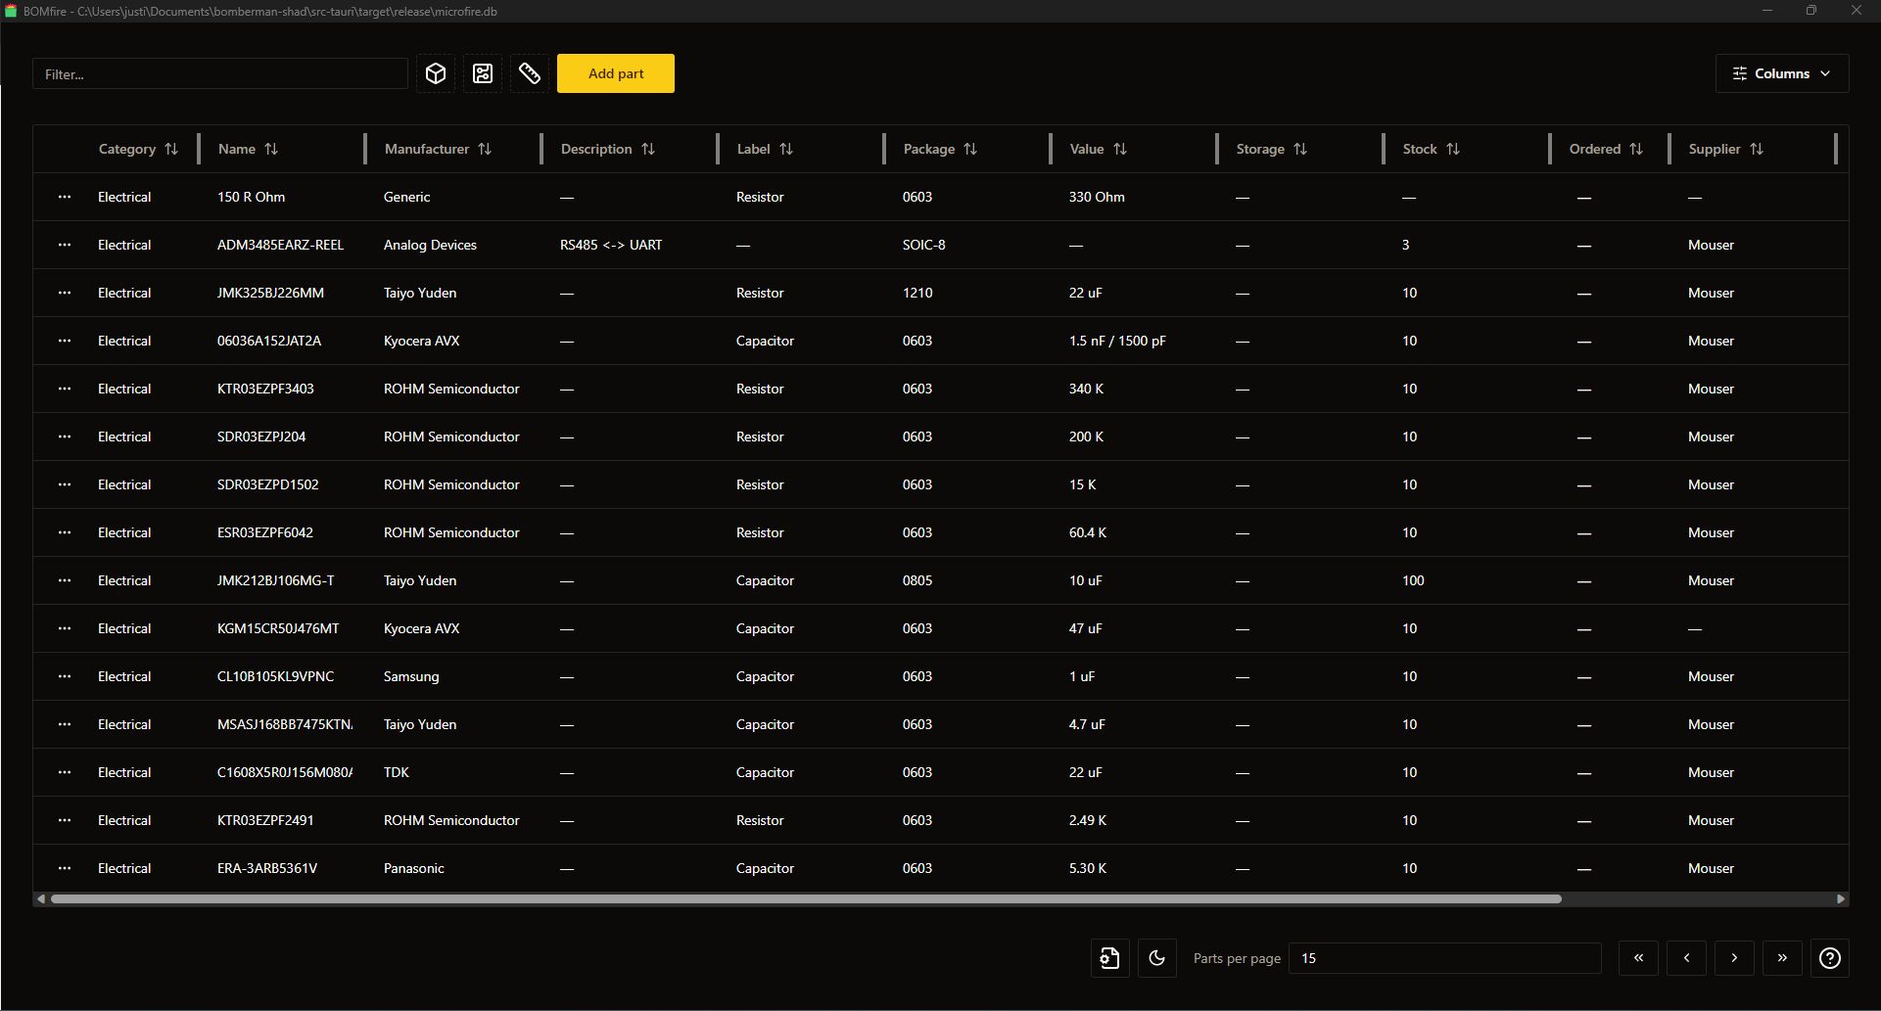The width and height of the screenshot is (1881, 1011).
Task: Open the Columns dropdown
Action: 1781,73
